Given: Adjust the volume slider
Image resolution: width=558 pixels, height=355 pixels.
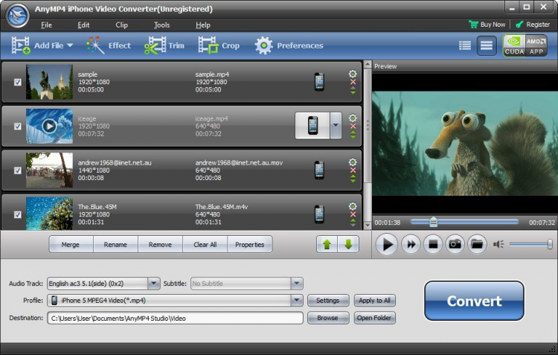Looking at the screenshot, I should click(x=530, y=244).
